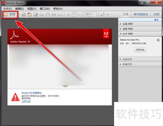Open the toolbar customize small arrow
This screenshot has width=163, height=126.
click(x=108, y=14)
